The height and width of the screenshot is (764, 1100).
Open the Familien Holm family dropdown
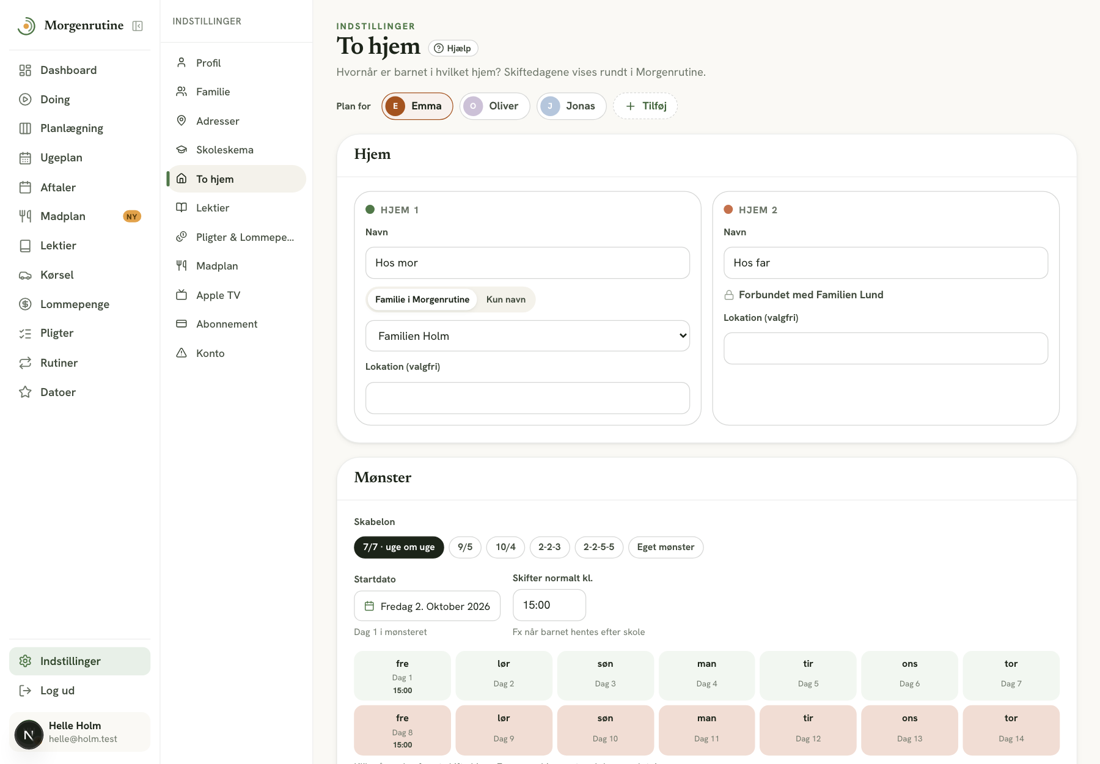[527, 336]
